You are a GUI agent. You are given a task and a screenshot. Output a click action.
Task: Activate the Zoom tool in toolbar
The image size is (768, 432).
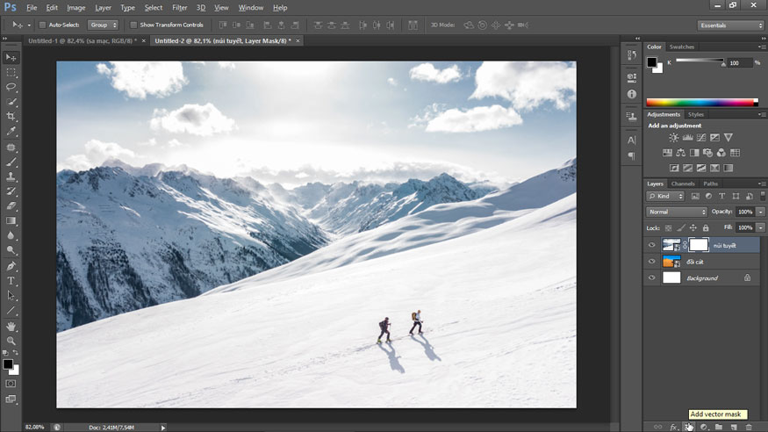11,341
